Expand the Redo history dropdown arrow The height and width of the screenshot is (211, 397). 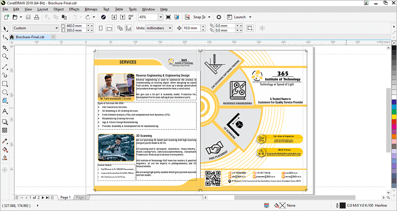pos(94,17)
